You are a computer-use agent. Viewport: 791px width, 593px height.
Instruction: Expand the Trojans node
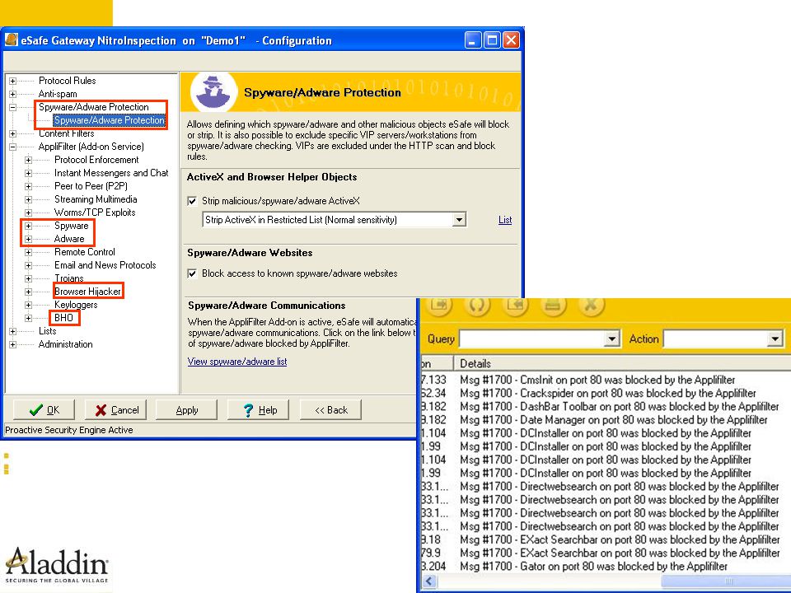(28, 278)
